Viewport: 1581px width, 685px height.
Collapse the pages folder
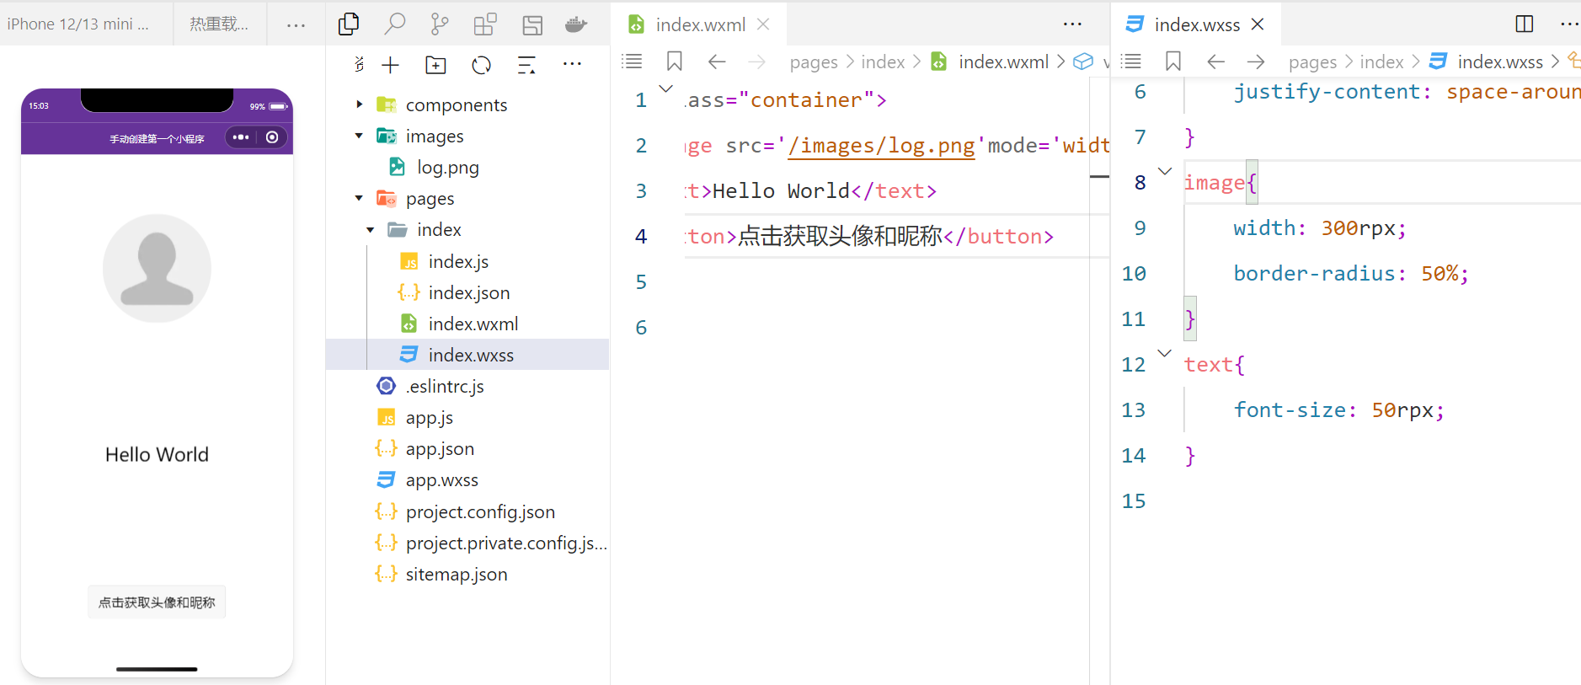[x=360, y=198]
